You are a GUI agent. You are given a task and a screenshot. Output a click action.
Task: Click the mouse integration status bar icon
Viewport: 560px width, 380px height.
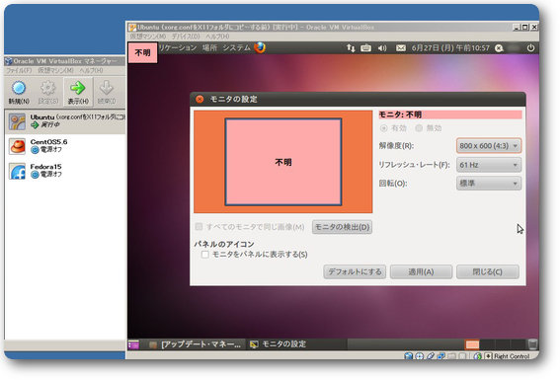477,356
